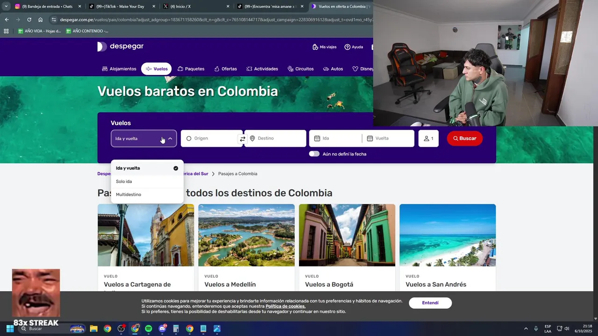This screenshot has height=336, width=598.
Task: Click the red Buscar button
Action: click(465, 139)
